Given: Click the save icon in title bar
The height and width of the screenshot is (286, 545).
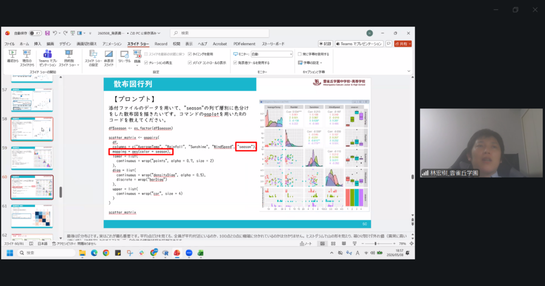Looking at the screenshot, I should coord(47,33).
